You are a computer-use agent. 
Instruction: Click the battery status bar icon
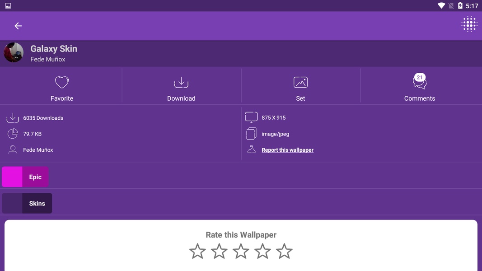tap(460, 5)
